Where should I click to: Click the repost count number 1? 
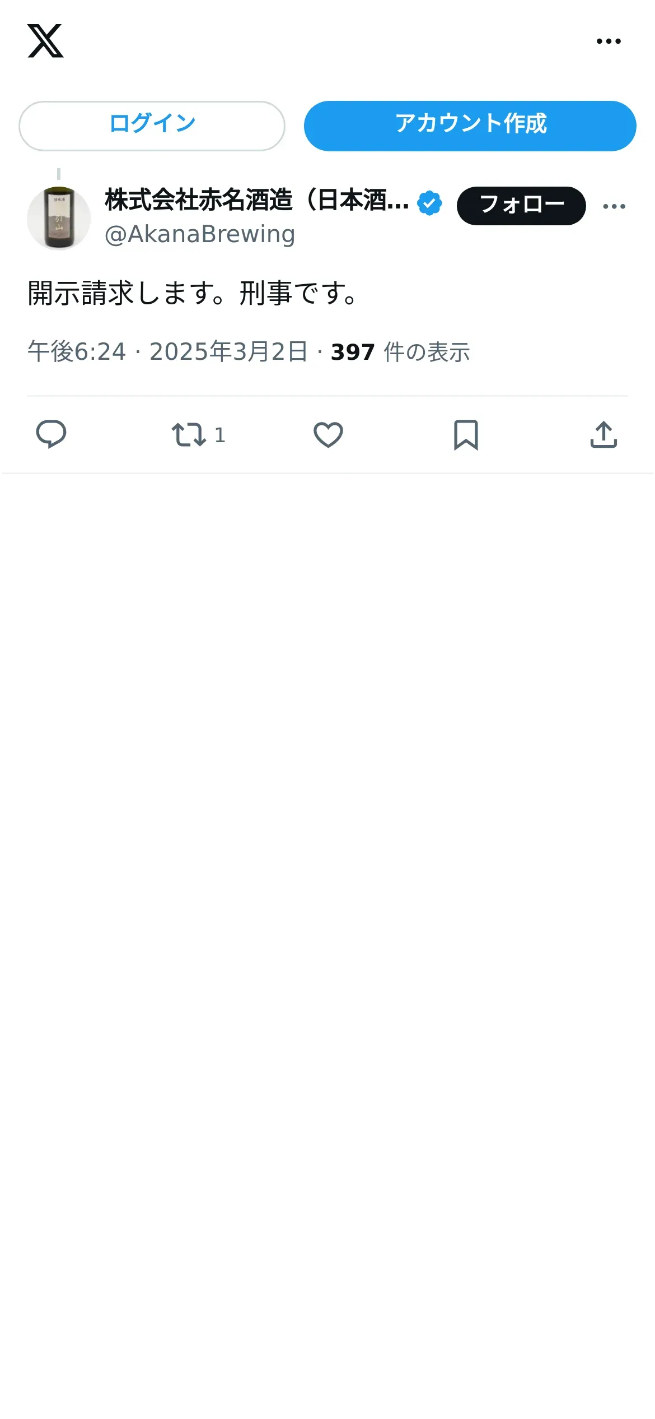(x=220, y=435)
